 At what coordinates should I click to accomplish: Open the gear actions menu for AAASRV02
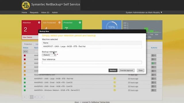(154, 82)
